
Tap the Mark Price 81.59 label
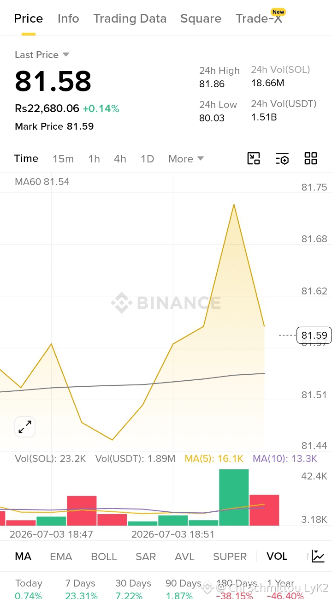(x=54, y=126)
